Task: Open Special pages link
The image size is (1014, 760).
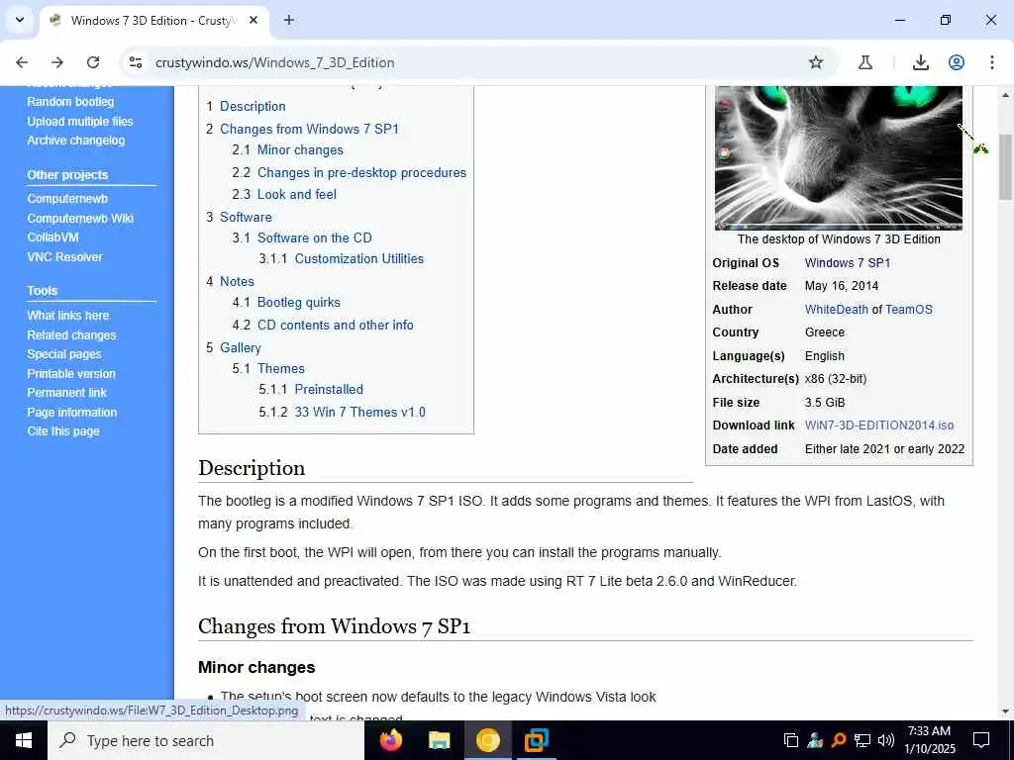Action: (64, 354)
